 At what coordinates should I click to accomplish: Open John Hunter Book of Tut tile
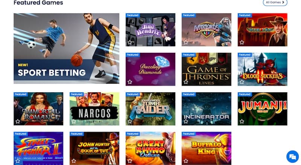click(x=94, y=148)
